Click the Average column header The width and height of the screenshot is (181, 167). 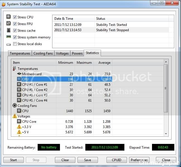point(103,63)
